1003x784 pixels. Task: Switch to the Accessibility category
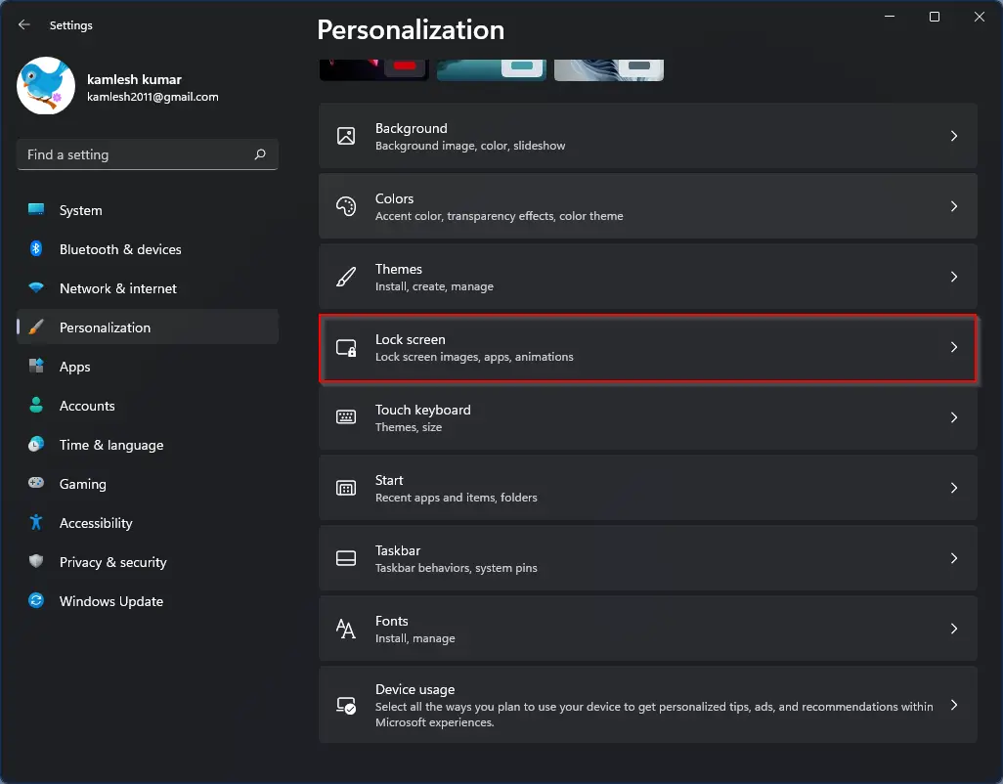click(x=148, y=522)
